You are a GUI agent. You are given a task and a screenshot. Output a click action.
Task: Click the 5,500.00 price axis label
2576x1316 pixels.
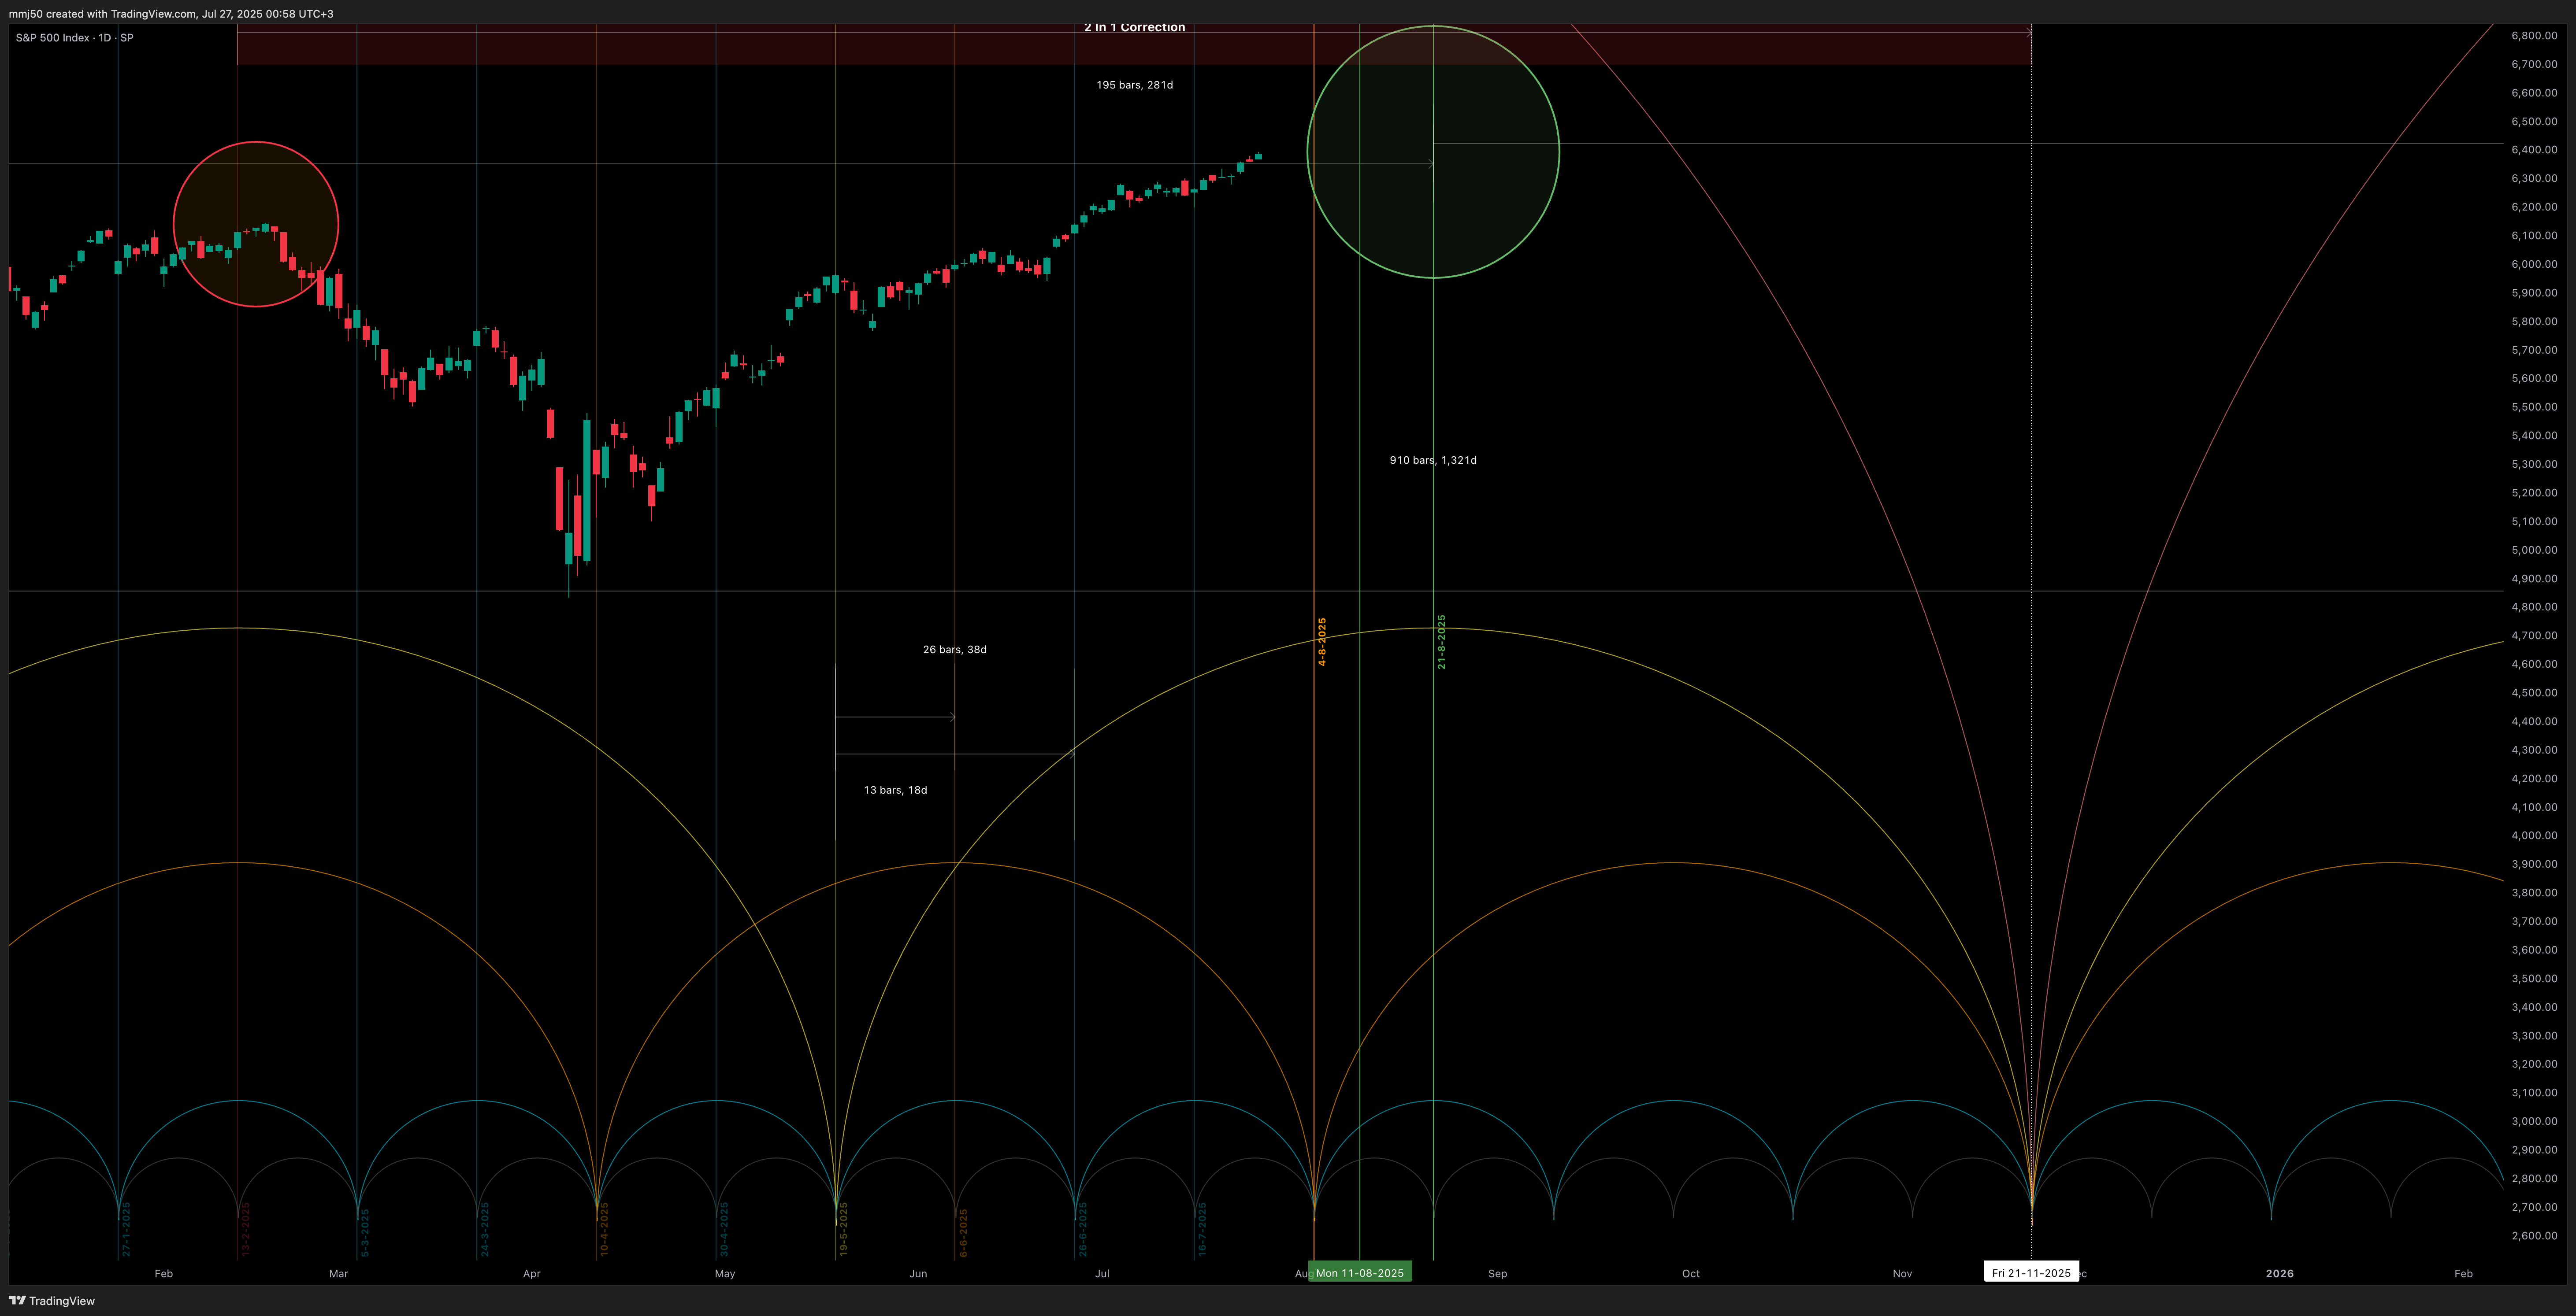click(x=2534, y=408)
